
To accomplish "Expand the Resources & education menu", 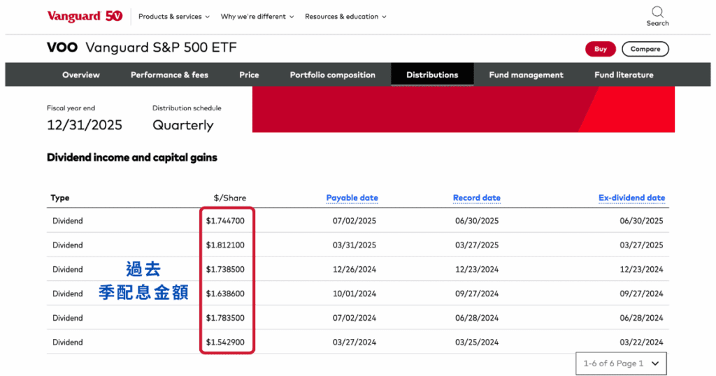I will click(x=345, y=17).
